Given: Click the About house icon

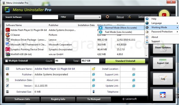Looking at the screenshot, I should click(147, 37).
